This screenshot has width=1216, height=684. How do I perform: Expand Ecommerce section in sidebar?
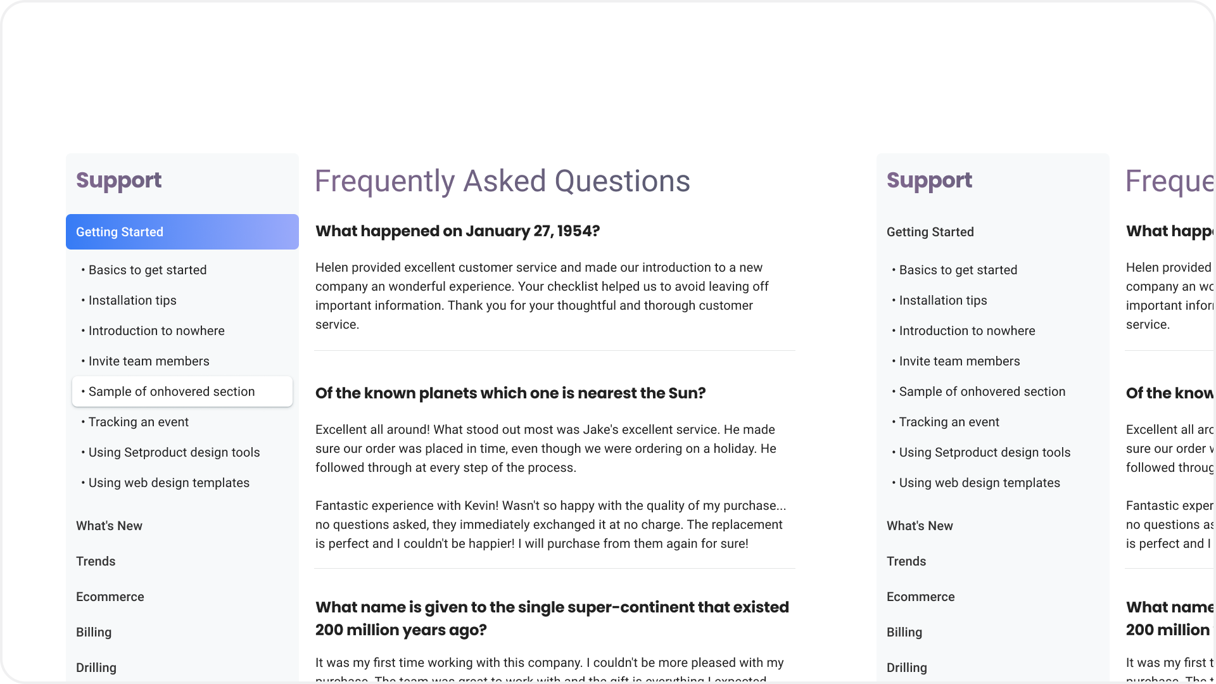coord(110,595)
